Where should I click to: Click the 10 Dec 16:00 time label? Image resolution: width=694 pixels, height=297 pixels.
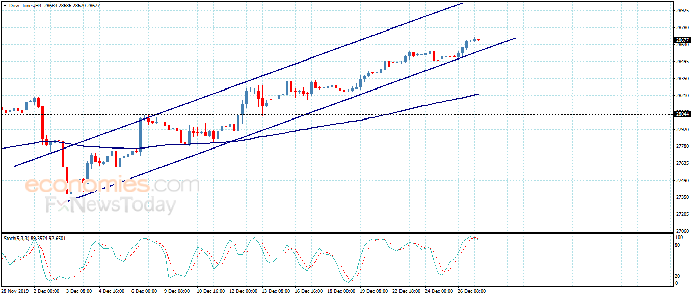[211, 291]
